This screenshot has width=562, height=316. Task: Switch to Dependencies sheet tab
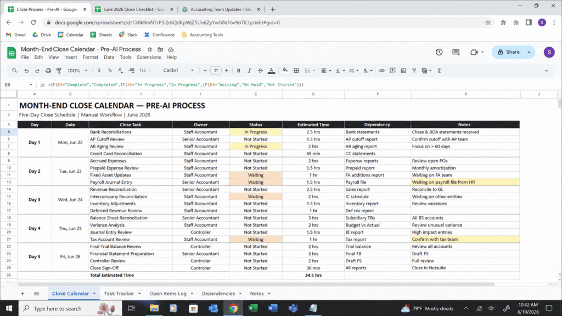coord(218,294)
